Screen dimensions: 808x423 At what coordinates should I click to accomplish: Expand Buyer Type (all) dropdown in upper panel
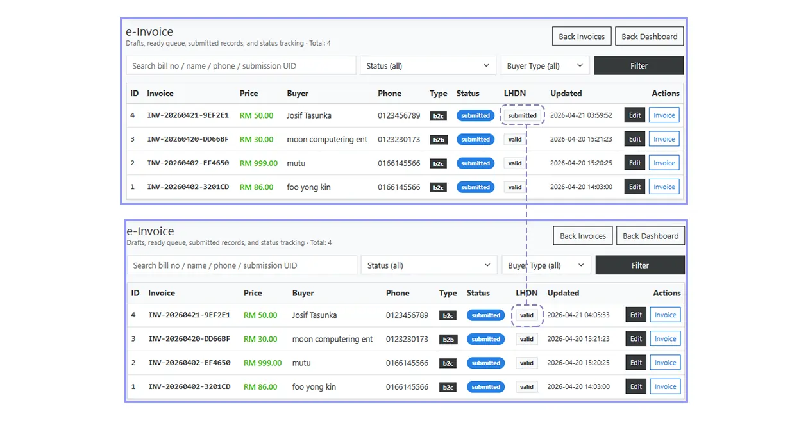click(545, 66)
